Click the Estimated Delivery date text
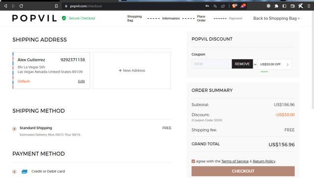Viewport: 314px width, 178px height. click(50, 135)
